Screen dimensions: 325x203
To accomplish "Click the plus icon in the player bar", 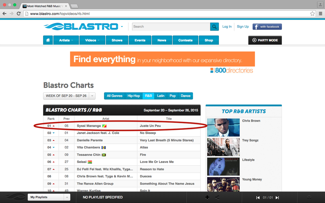I will click(207, 197).
